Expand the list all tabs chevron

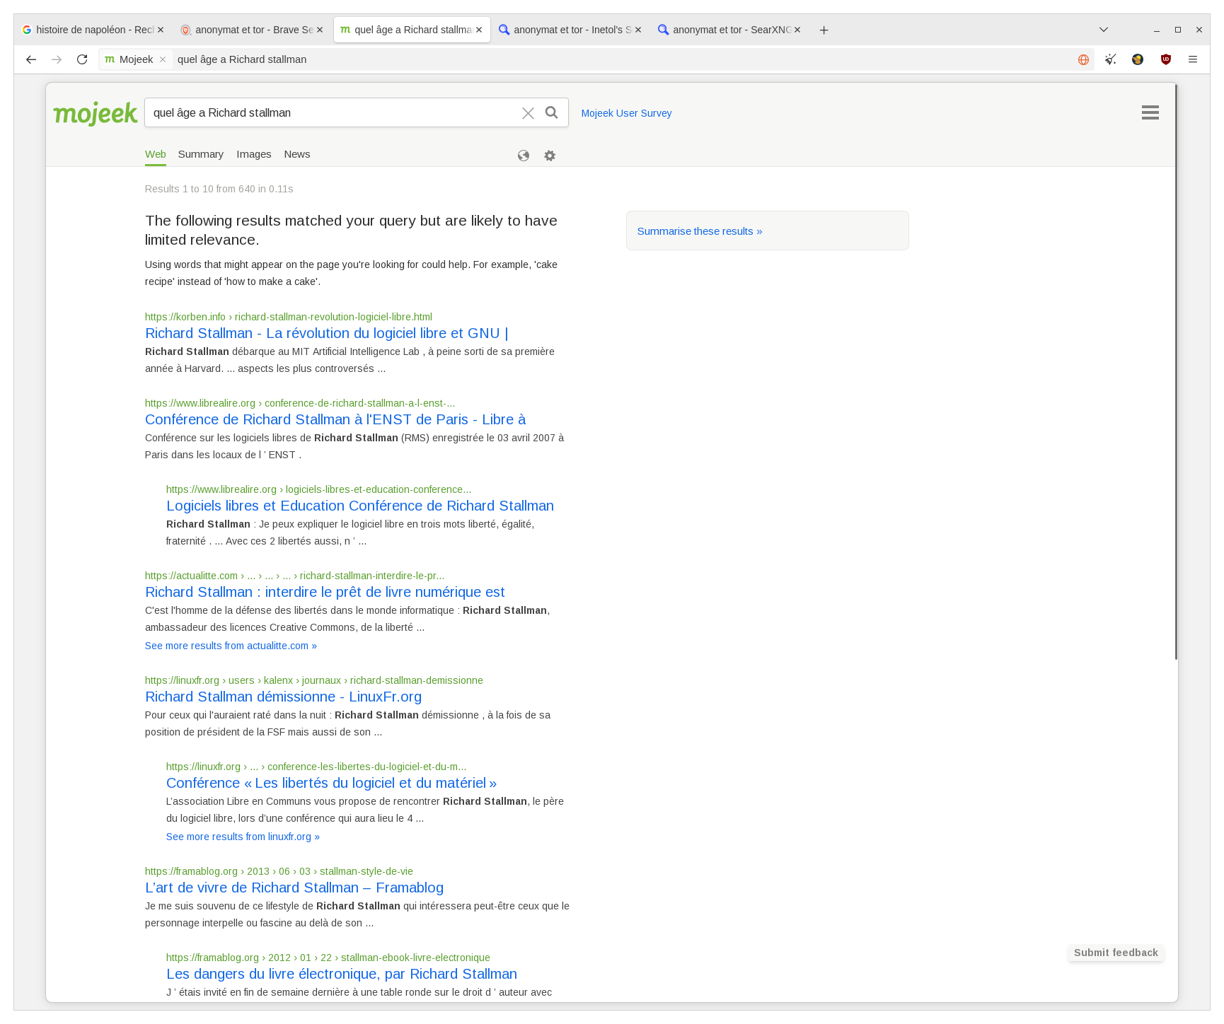1104,30
